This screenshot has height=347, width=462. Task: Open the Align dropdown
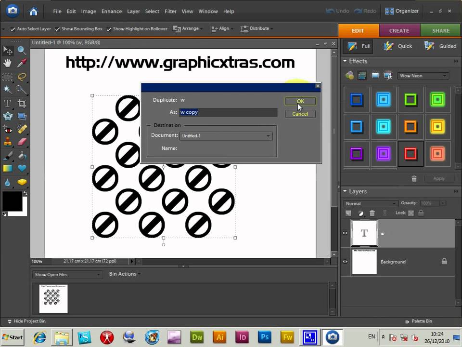222,28
